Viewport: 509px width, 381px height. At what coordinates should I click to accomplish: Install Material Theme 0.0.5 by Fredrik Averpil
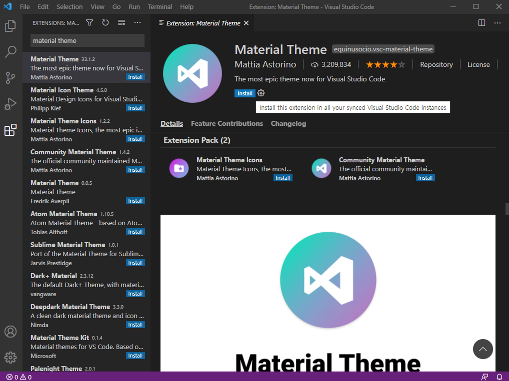click(135, 201)
